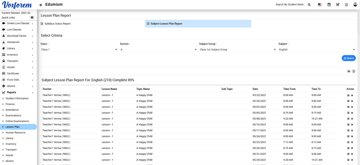Print the lesson plan report
Image resolution: width=360 pixels, height=165 pixels.
coord(348,71)
